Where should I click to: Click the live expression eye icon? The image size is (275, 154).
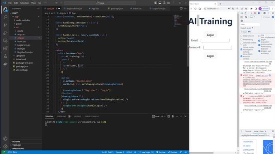241,21
